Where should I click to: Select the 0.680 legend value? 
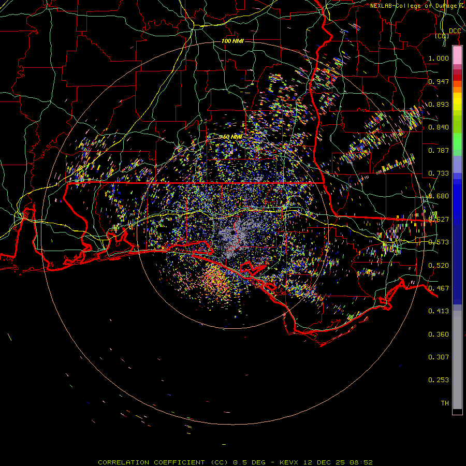(x=439, y=196)
